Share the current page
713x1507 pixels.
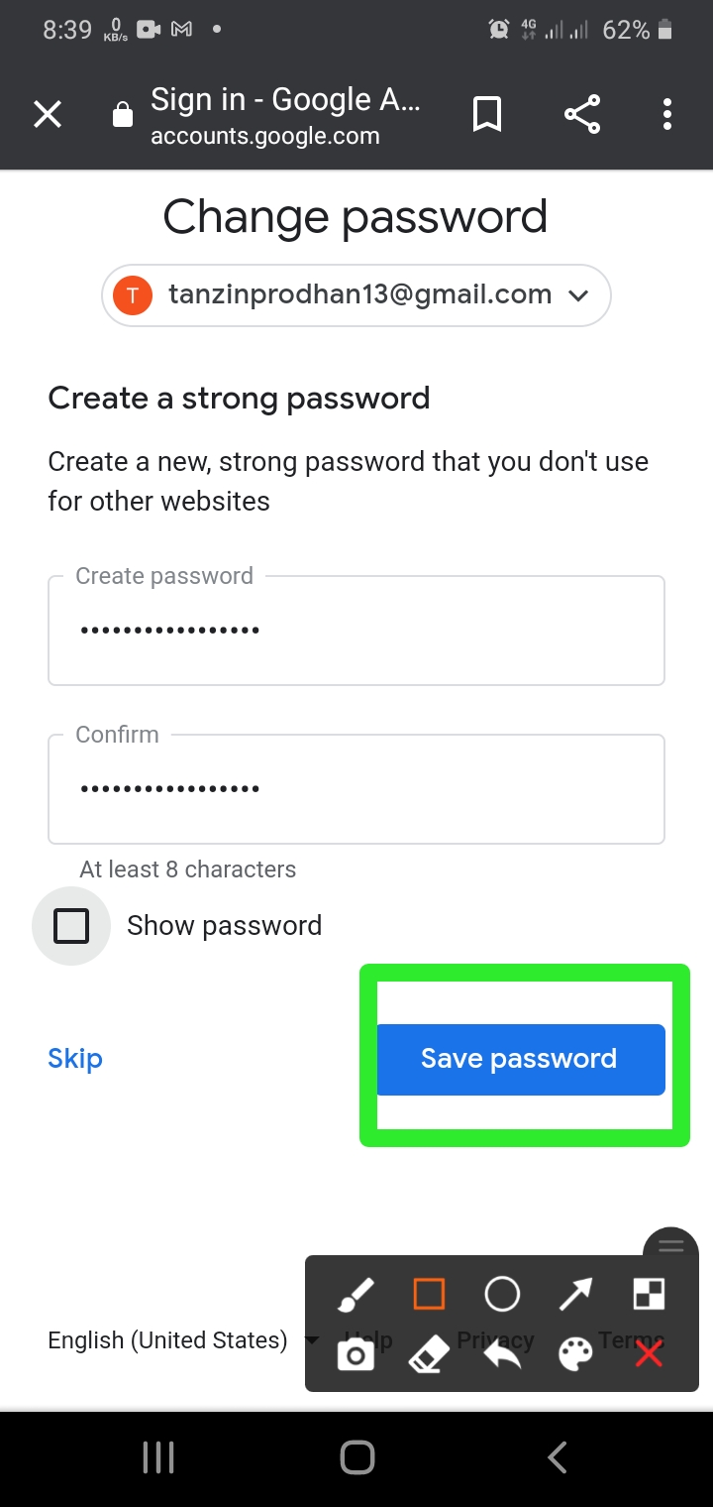tap(582, 115)
